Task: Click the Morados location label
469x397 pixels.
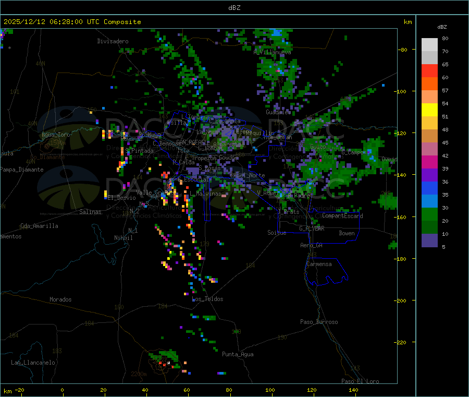Action: click(60, 299)
